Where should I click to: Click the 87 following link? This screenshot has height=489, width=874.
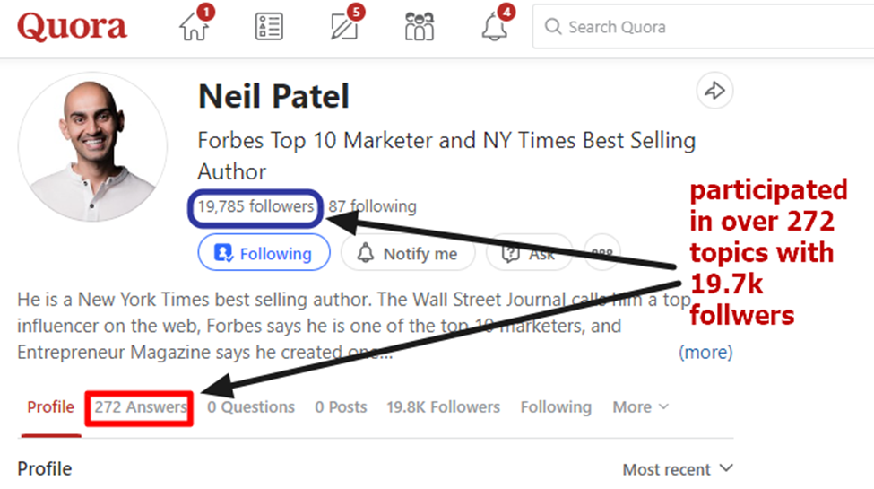point(372,206)
